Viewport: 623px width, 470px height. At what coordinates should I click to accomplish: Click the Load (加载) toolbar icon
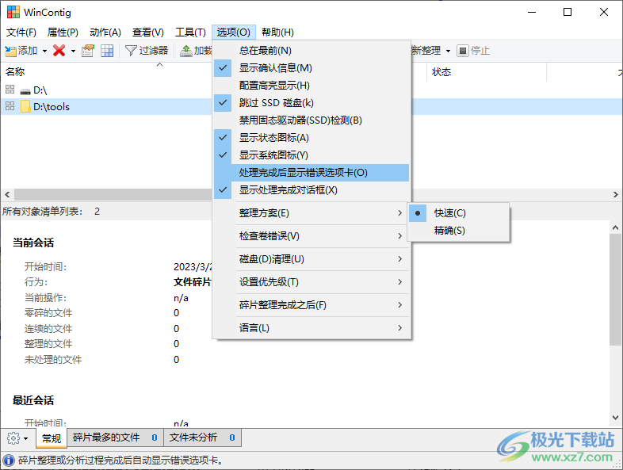(186, 51)
